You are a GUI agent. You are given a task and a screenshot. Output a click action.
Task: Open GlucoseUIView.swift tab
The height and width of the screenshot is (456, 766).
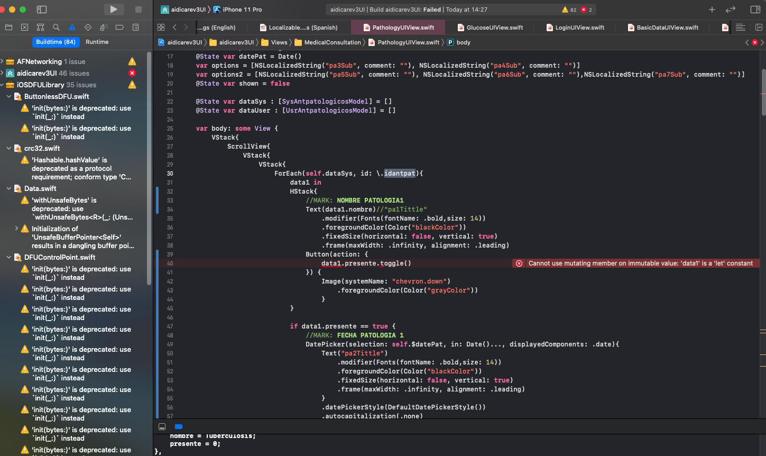tap(490, 28)
